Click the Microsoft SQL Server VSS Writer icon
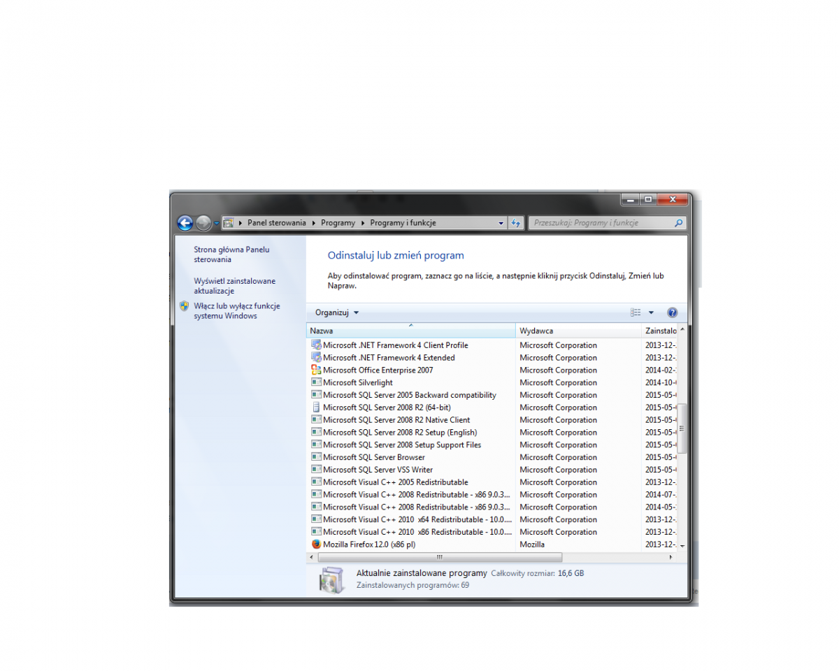This screenshot has height=671, width=839. point(316,470)
